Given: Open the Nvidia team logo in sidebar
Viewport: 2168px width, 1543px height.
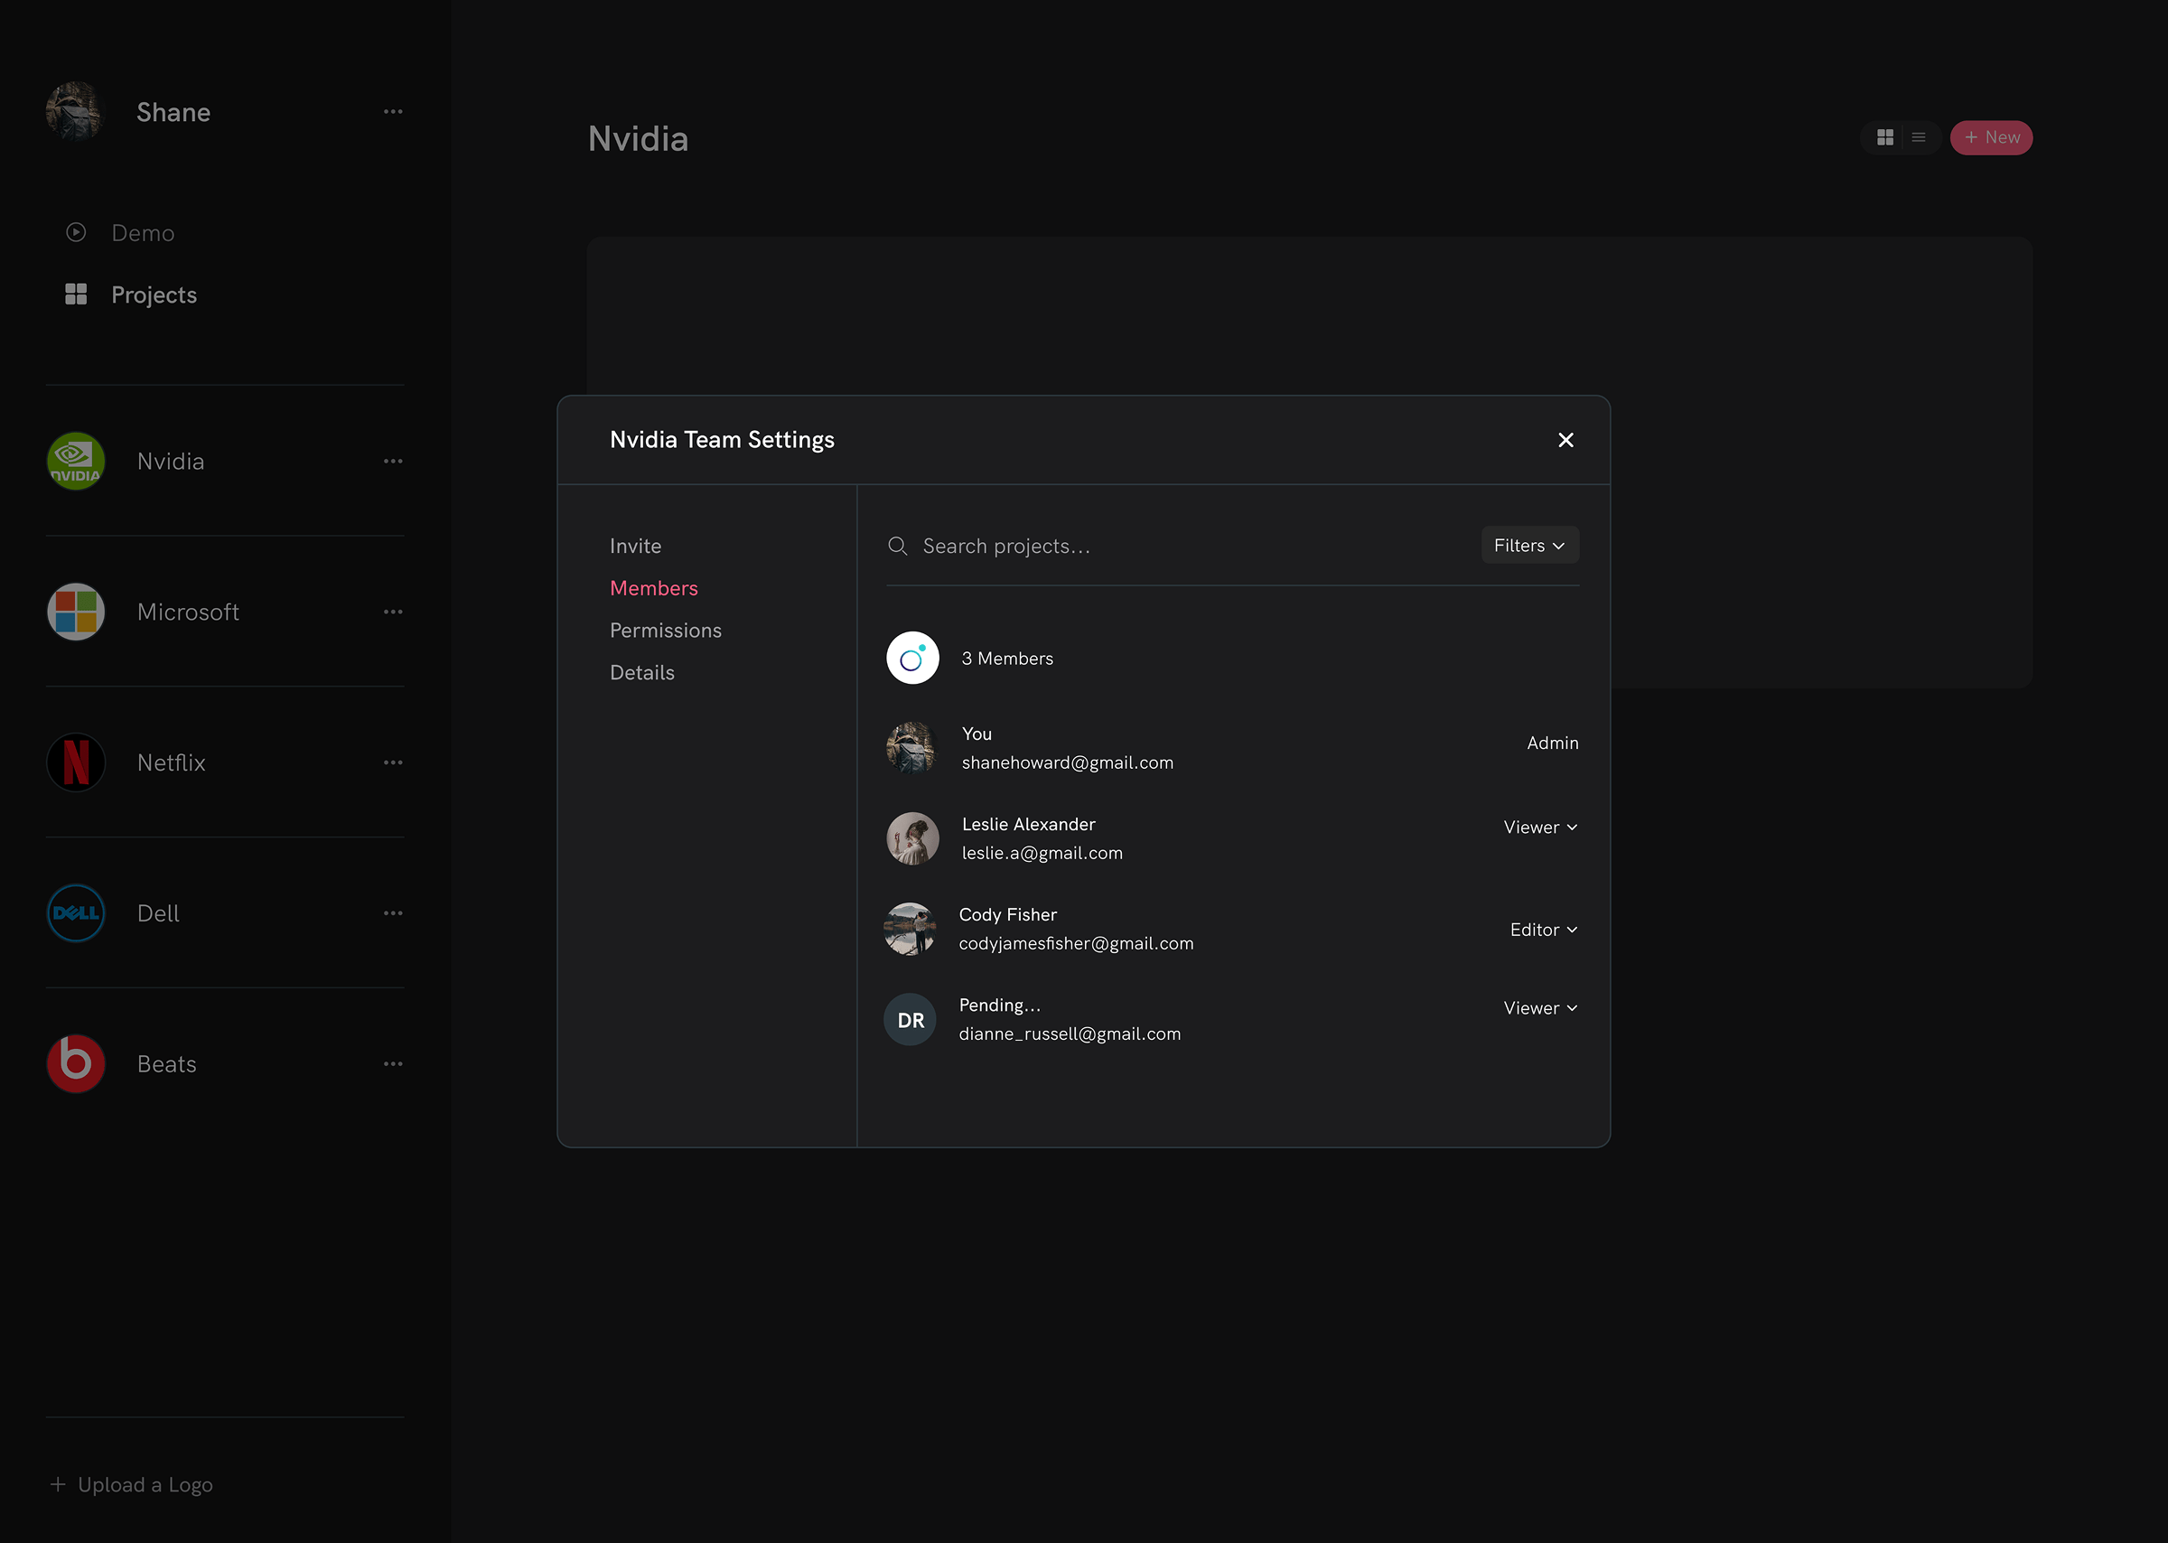Looking at the screenshot, I should [75, 462].
